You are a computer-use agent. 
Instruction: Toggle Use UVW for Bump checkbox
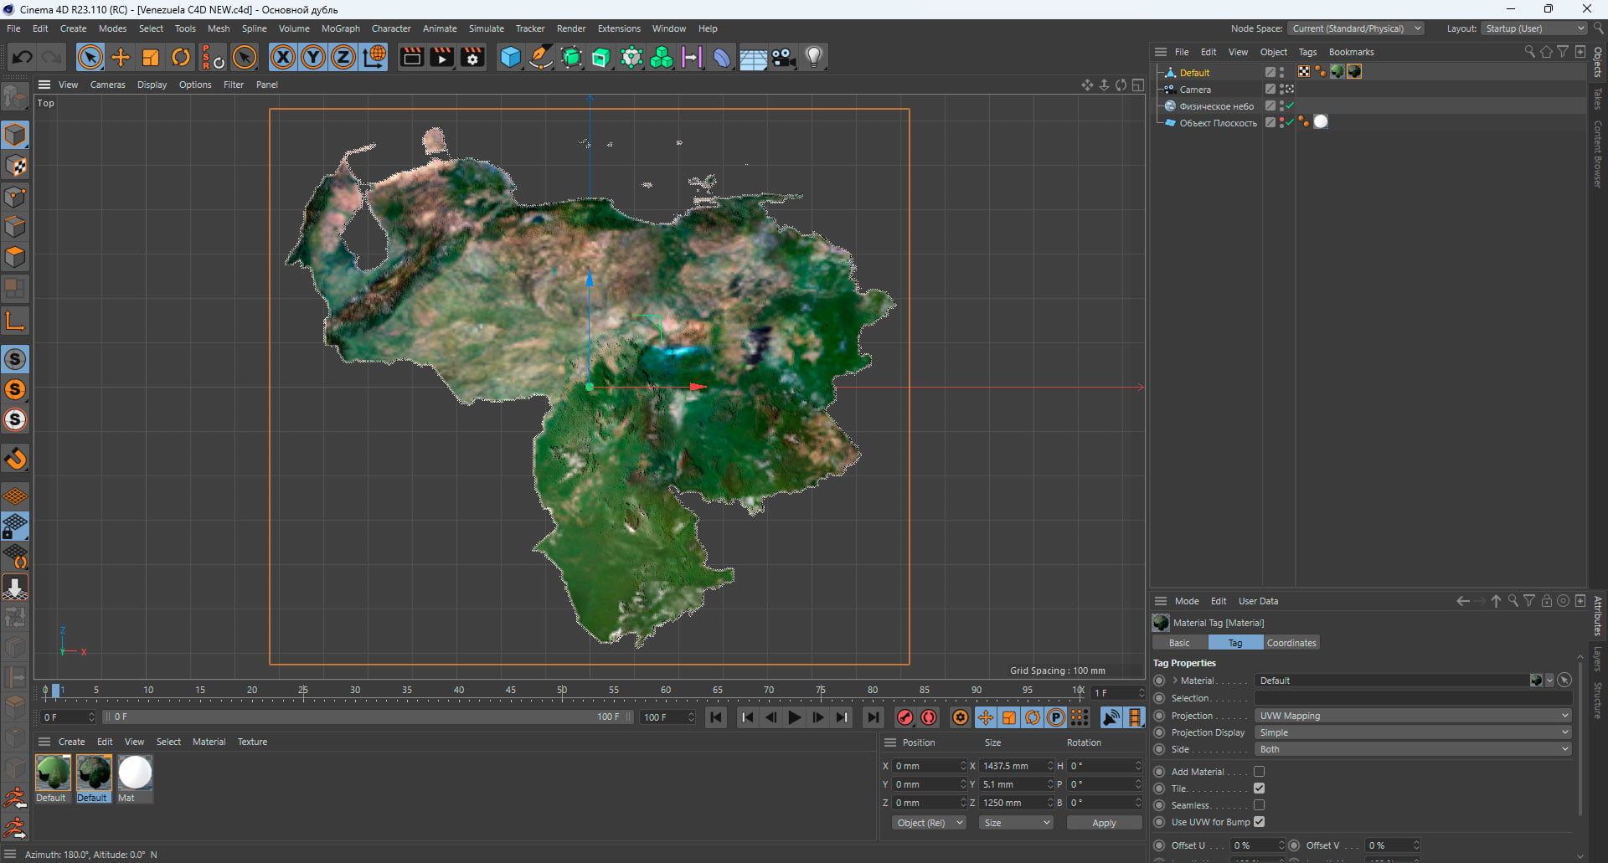point(1259,822)
